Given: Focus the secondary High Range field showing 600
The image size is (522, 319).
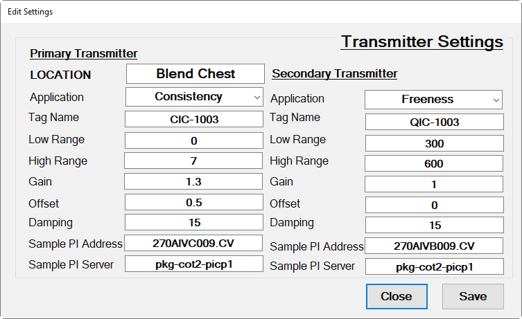Looking at the screenshot, I should 434,164.
